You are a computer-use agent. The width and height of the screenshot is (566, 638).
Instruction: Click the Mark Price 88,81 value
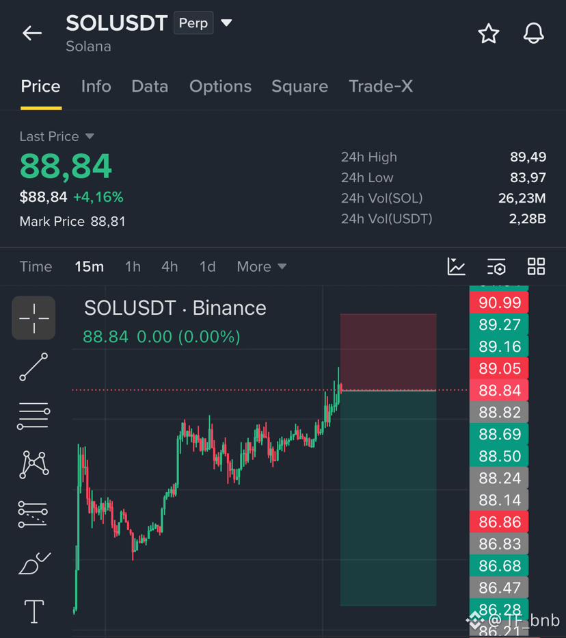[108, 221]
